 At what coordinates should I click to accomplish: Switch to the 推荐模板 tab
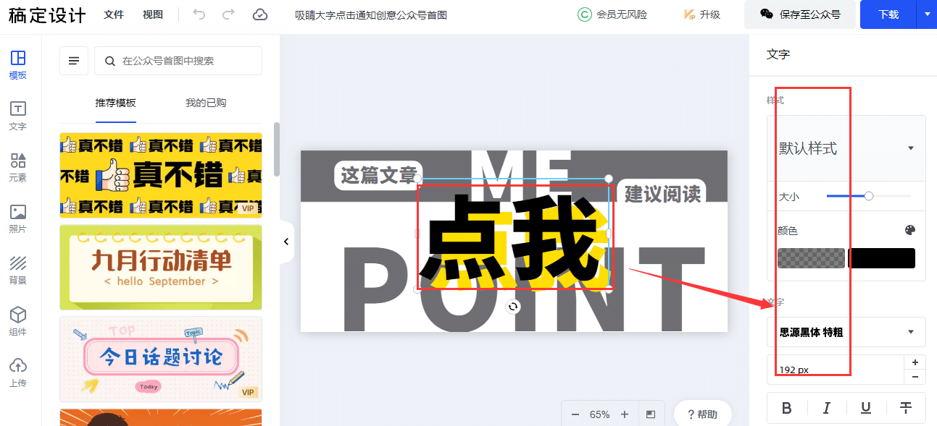point(116,103)
